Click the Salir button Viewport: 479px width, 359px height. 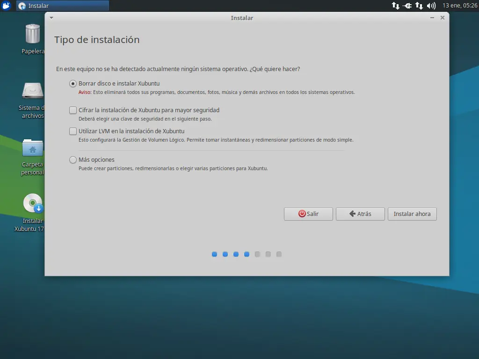point(308,214)
